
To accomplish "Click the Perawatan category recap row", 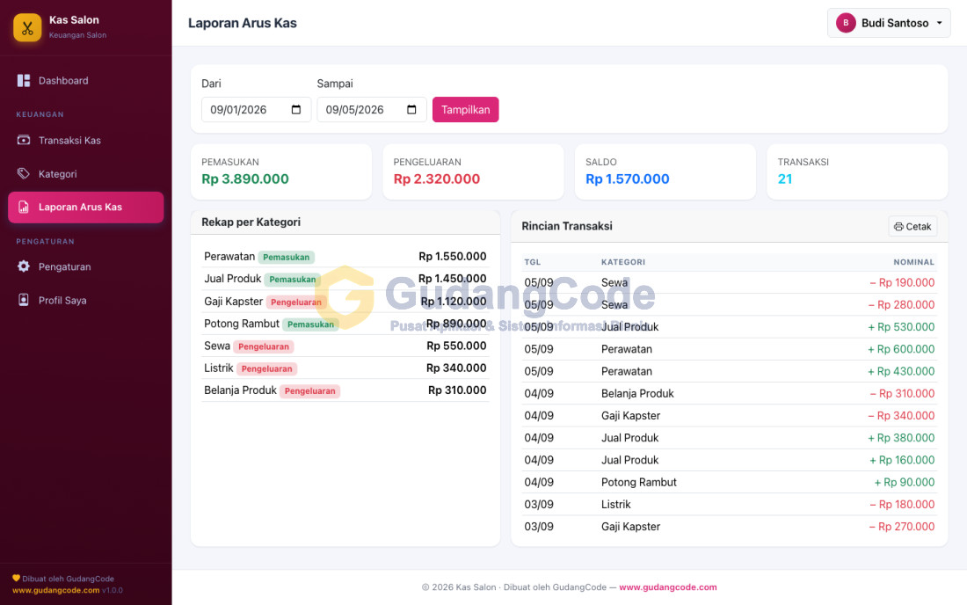I will click(x=345, y=257).
